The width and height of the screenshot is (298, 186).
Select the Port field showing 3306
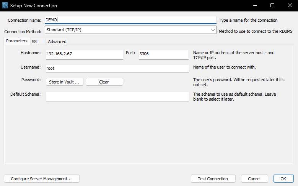pyautogui.click(x=163, y=54)
